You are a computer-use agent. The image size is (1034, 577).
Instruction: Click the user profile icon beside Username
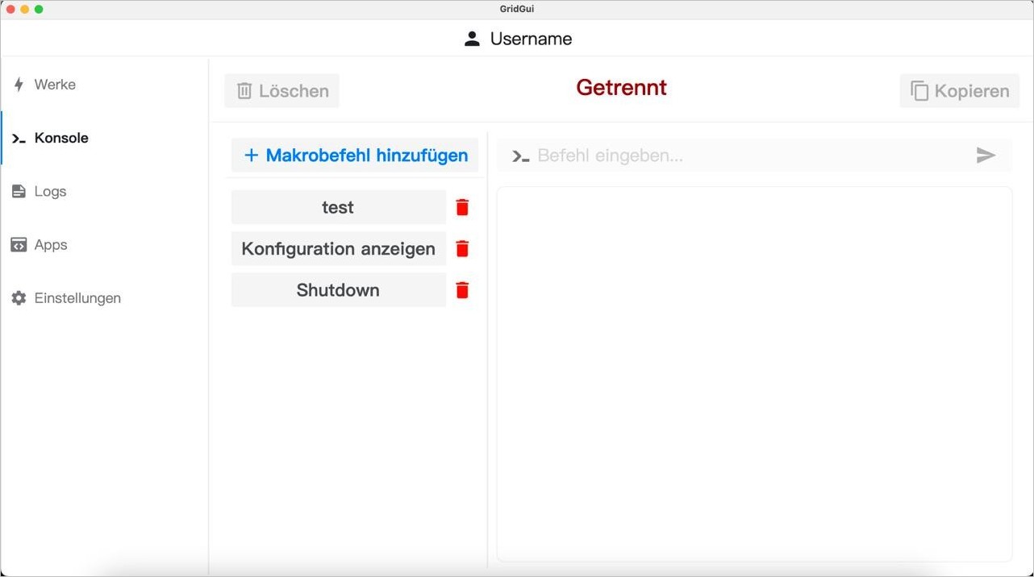[473, 39]
